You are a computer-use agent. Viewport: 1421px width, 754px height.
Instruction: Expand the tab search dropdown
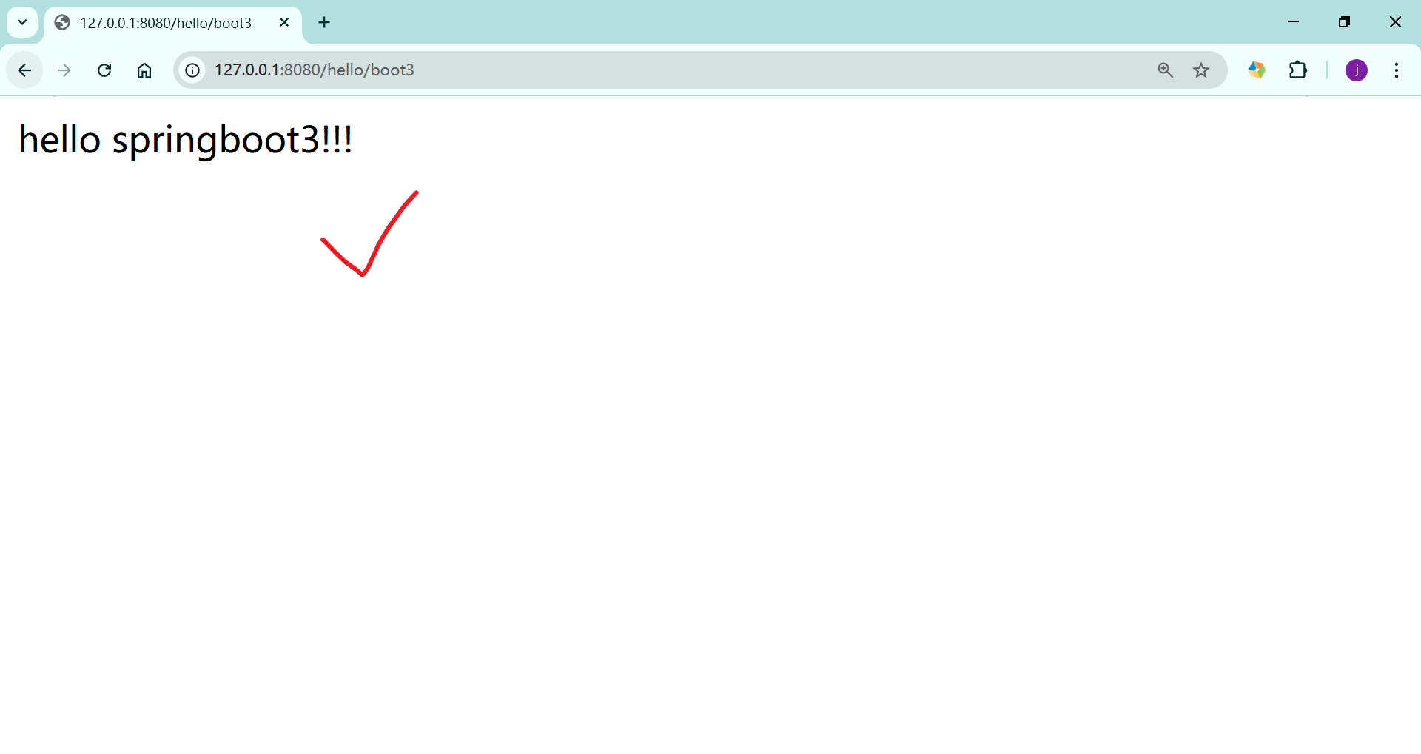tap(22, 22)
